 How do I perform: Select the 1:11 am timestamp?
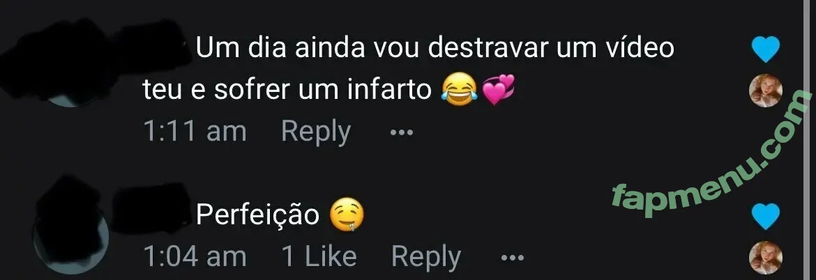[x=194, y=131]
